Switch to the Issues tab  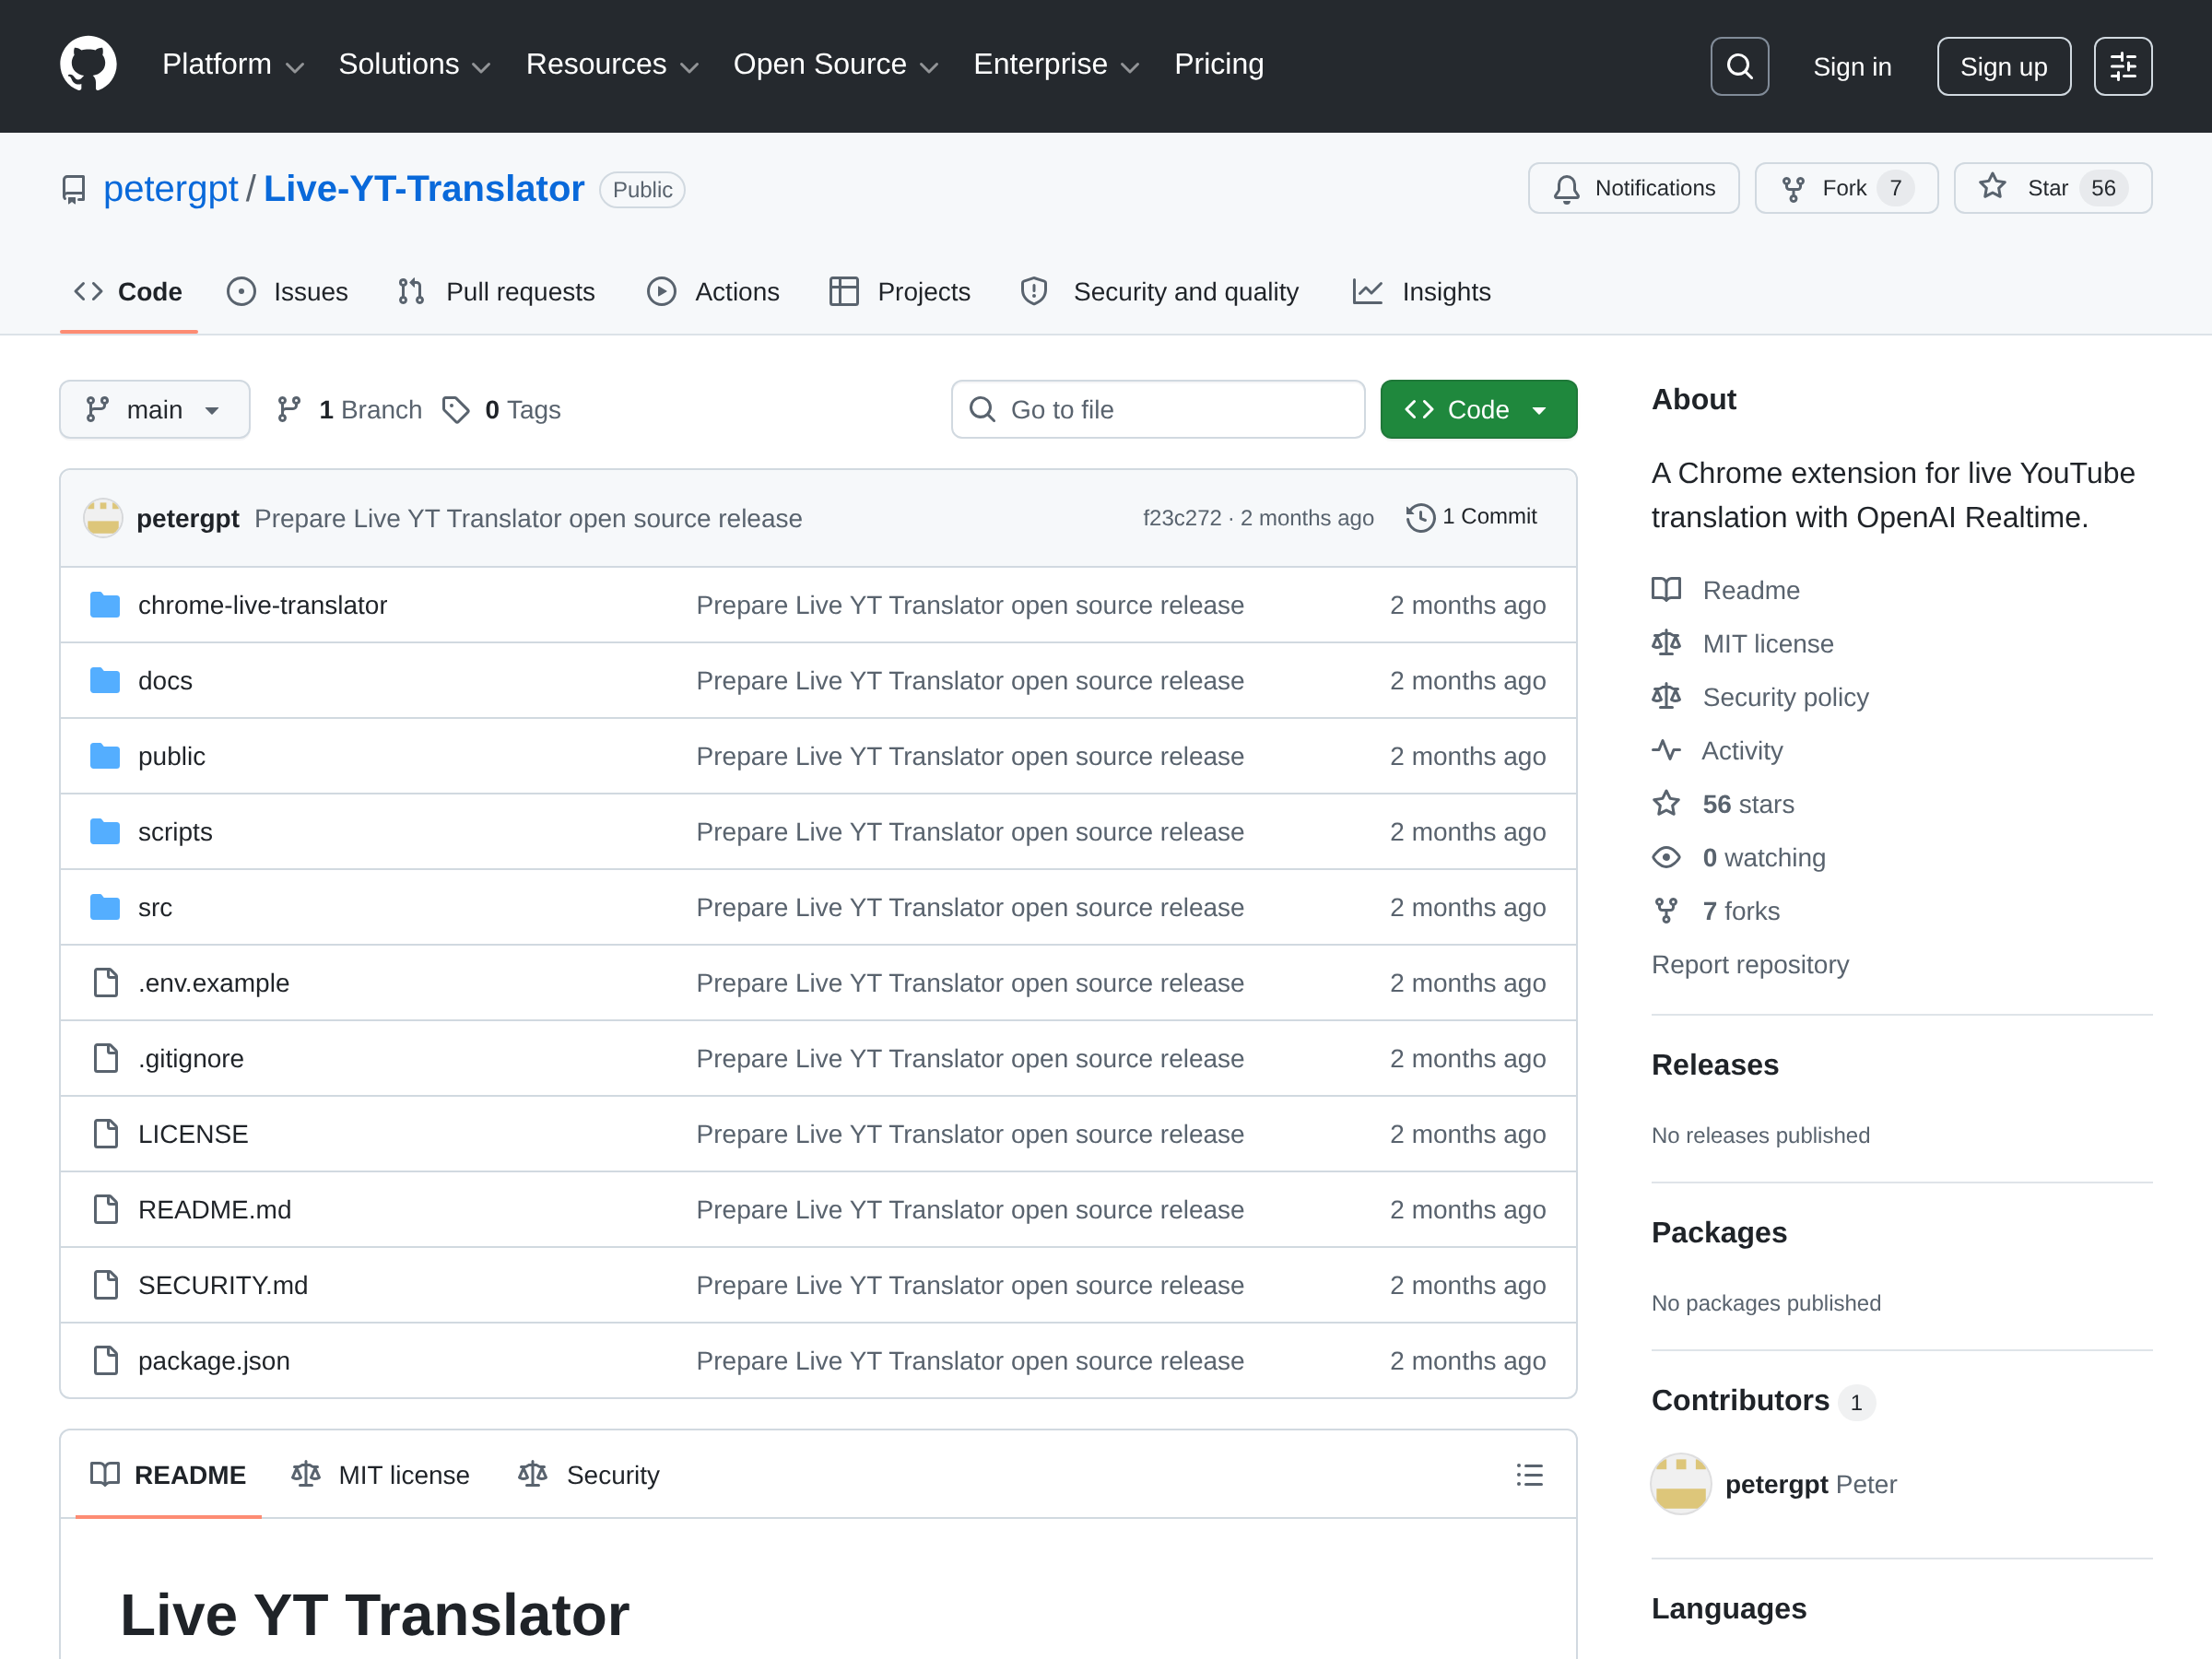click(287, 291)
